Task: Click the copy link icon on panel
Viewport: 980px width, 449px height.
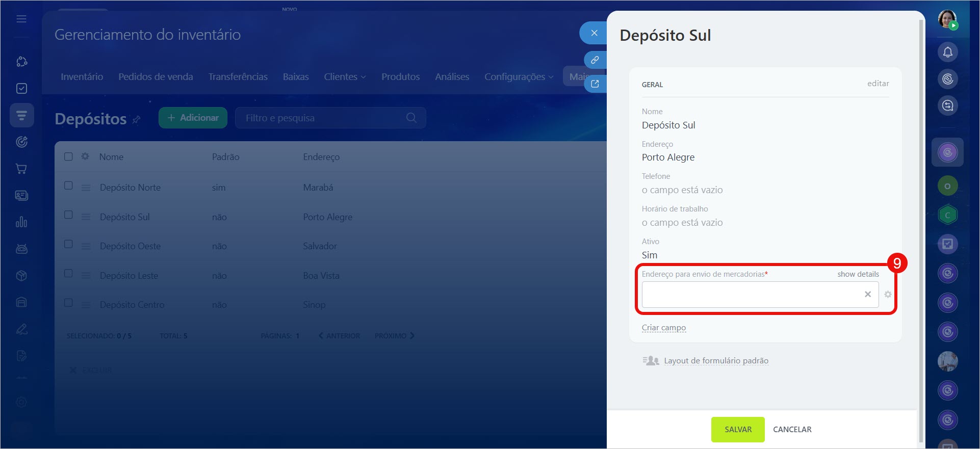Action: coord(595,60)
